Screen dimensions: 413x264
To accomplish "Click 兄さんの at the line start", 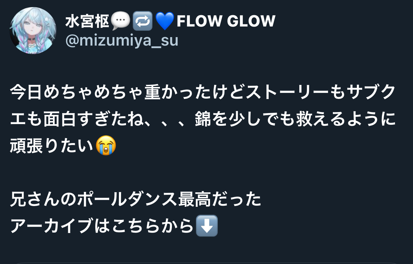I will [x=43, y=199].
